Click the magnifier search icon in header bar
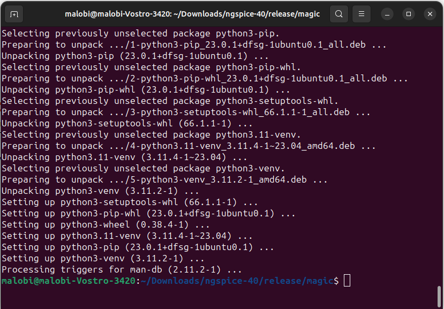The width and height of the screenshot is (444, 309). (338, 14)
